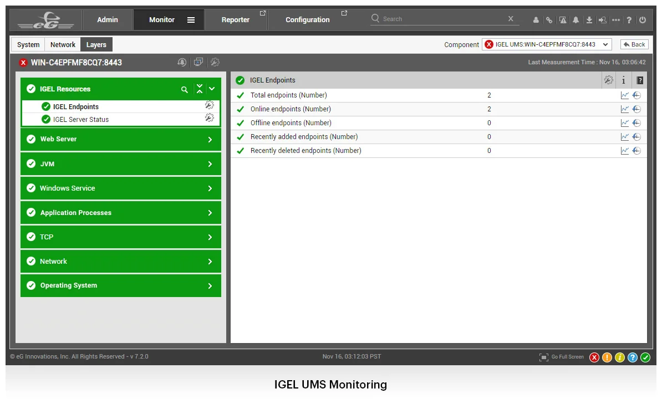Open the Reporter module

coord(236,20)
